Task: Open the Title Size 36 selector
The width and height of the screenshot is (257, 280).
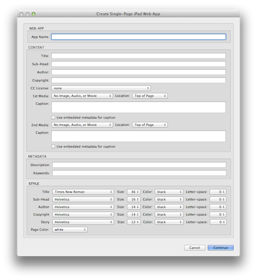Action: click(x=134, y=192)
